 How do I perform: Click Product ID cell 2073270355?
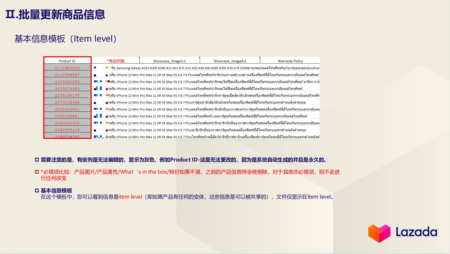coord(67,89)
